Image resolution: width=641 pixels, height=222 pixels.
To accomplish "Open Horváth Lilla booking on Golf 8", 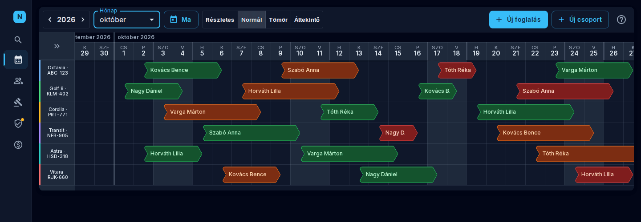I will pos(291,91).
